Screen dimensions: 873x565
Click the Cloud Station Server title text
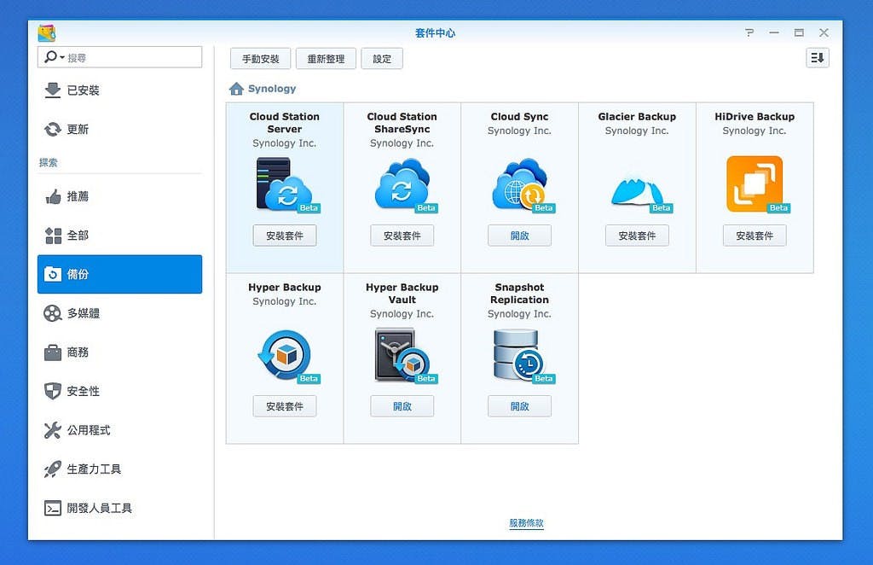point(285,123)
